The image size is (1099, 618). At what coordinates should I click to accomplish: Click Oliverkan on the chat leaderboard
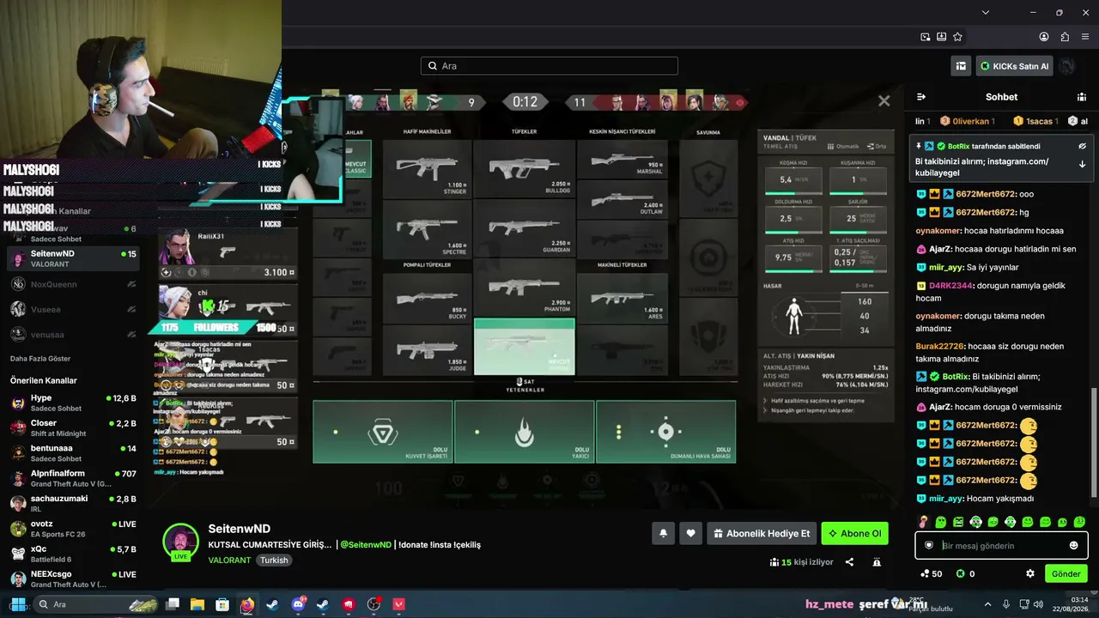968,121
